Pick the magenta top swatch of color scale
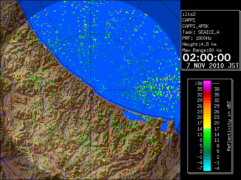Viewport: 241px width, 180px height. point(207,83)
